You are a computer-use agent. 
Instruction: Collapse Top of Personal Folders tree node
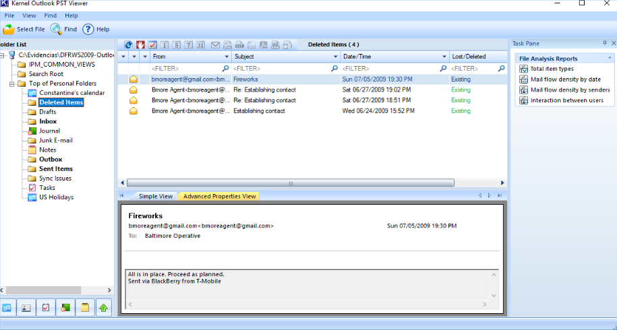pos(13,84)
